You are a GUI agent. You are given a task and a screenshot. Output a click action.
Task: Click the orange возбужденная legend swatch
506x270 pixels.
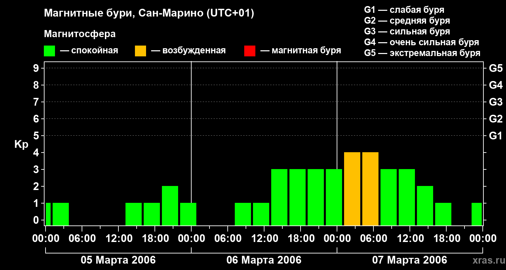[141, 51]
